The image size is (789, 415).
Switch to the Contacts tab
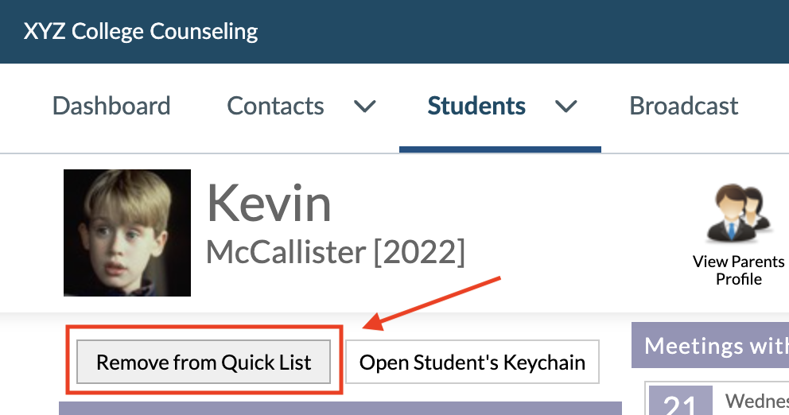275,107
